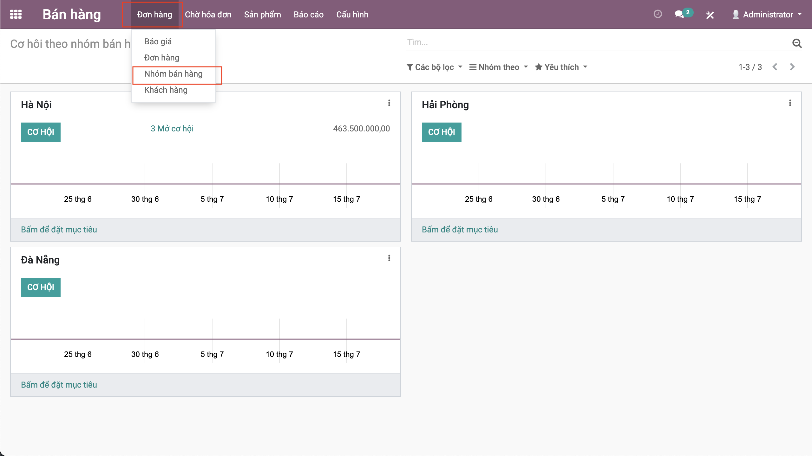Click into the Tìm search field
The image size is (812, 456).
(x=596, y=42)
